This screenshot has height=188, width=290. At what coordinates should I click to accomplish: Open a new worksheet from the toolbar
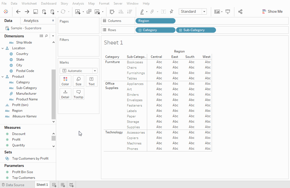[x=78, y=11]
